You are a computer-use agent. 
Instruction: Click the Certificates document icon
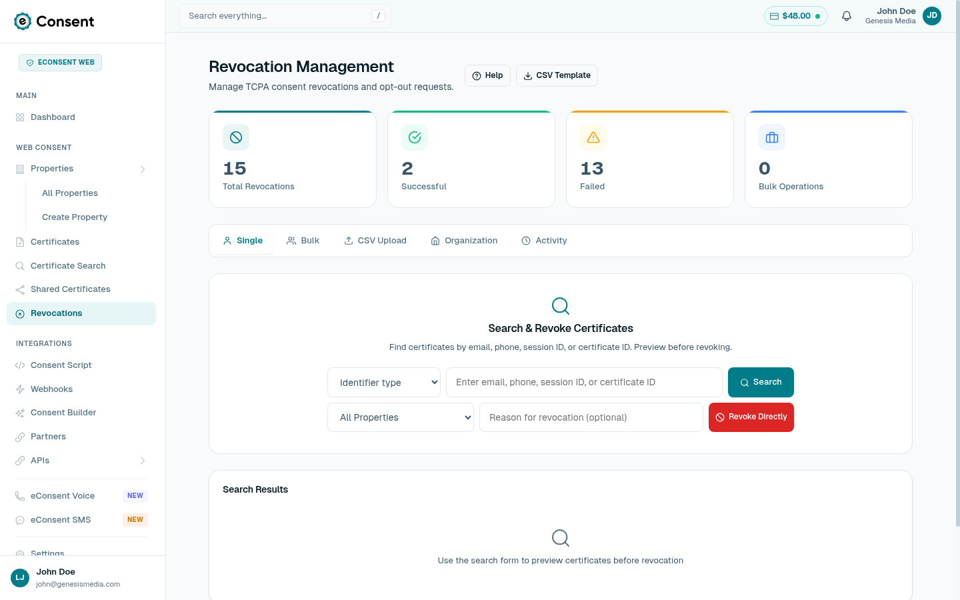coord(20,242)
